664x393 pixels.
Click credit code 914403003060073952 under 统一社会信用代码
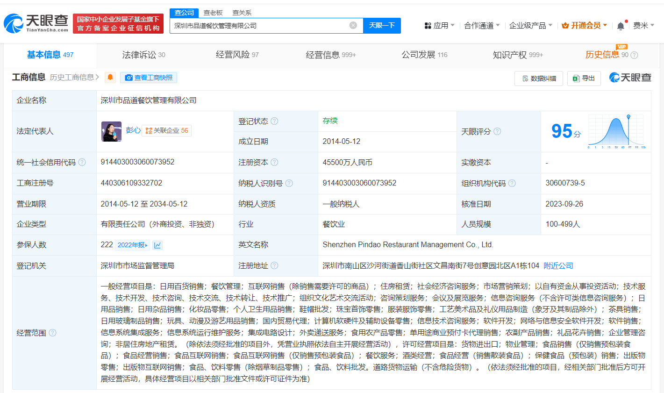137,162
